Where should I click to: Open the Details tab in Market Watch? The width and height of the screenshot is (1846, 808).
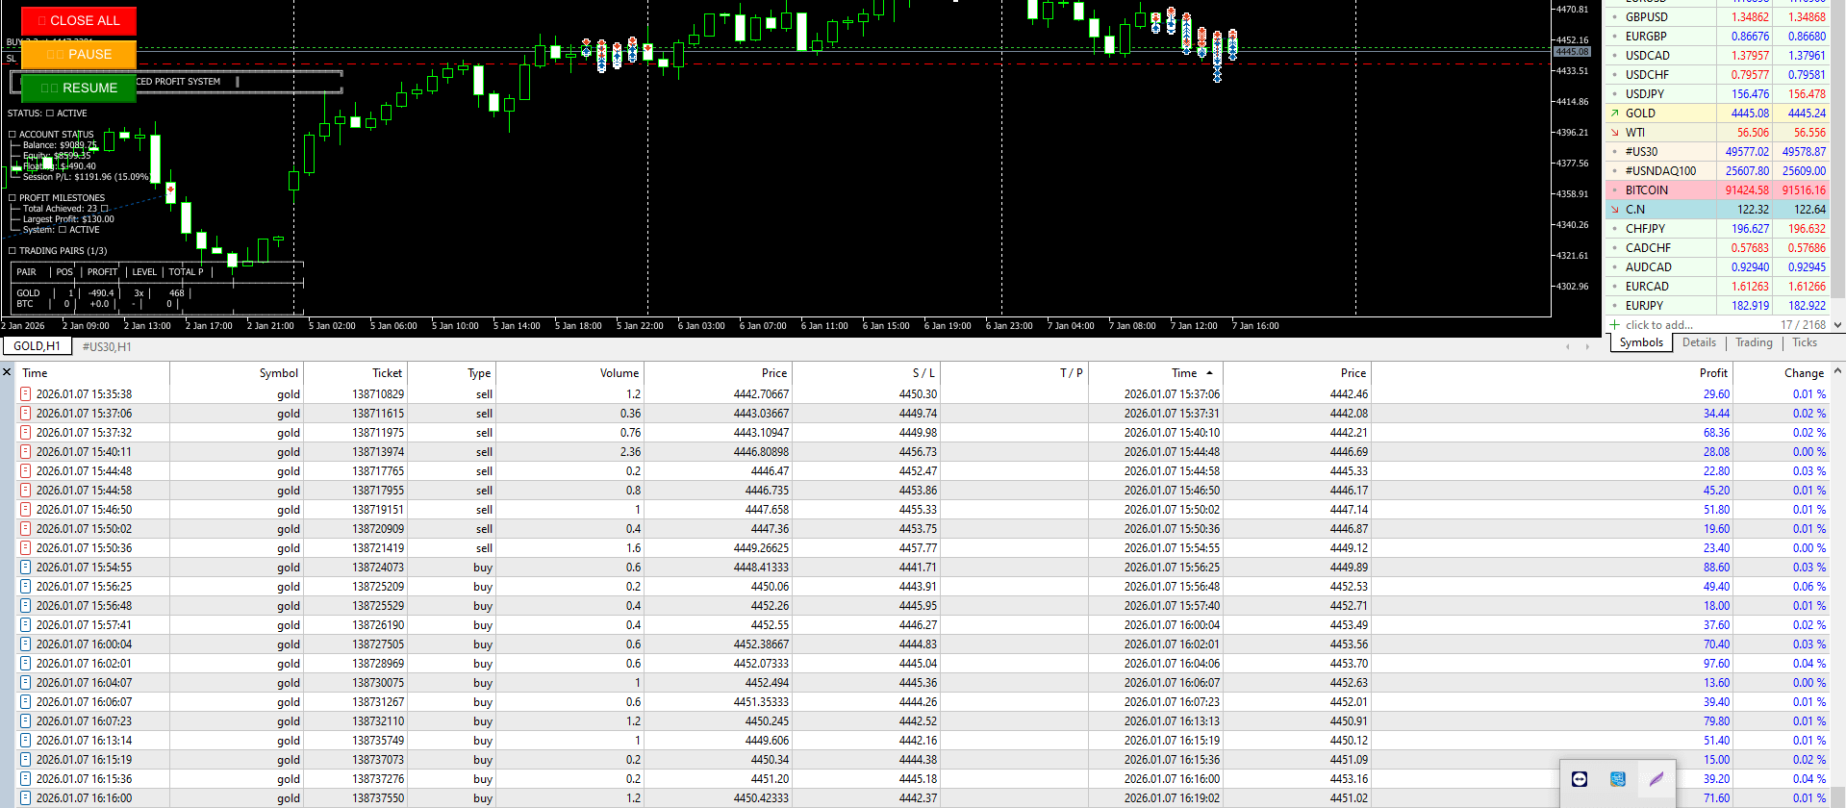[1699, 342]
